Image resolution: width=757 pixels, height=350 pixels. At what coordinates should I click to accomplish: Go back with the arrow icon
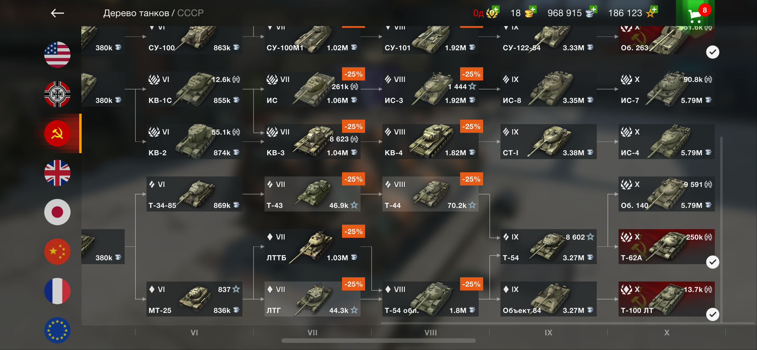click(57, 13)
